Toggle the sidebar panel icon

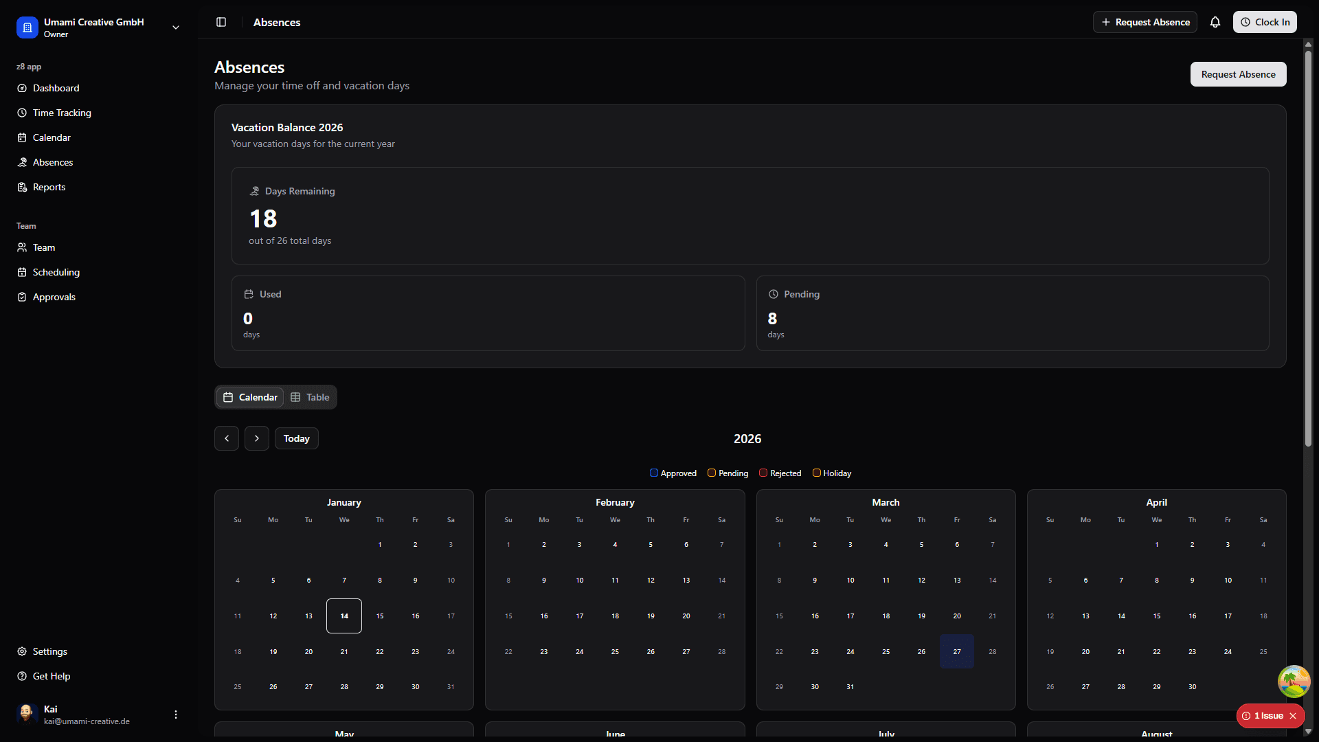(x=221, y=22)
